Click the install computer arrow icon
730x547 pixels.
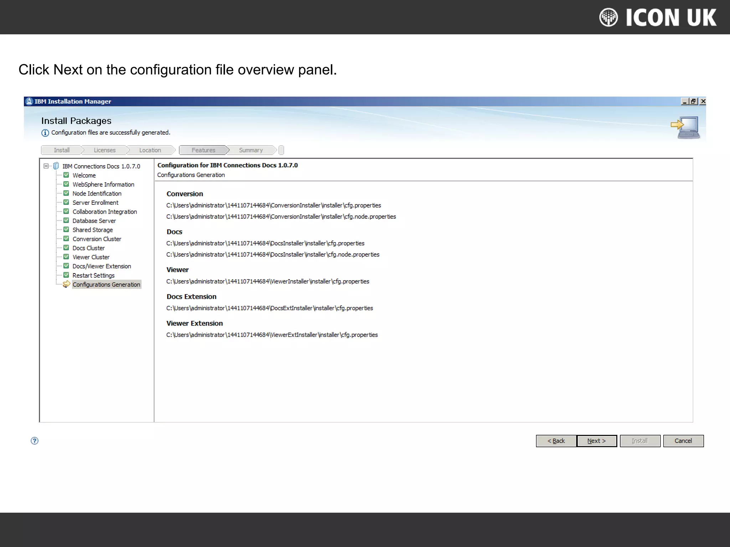[x=685, y=127]
